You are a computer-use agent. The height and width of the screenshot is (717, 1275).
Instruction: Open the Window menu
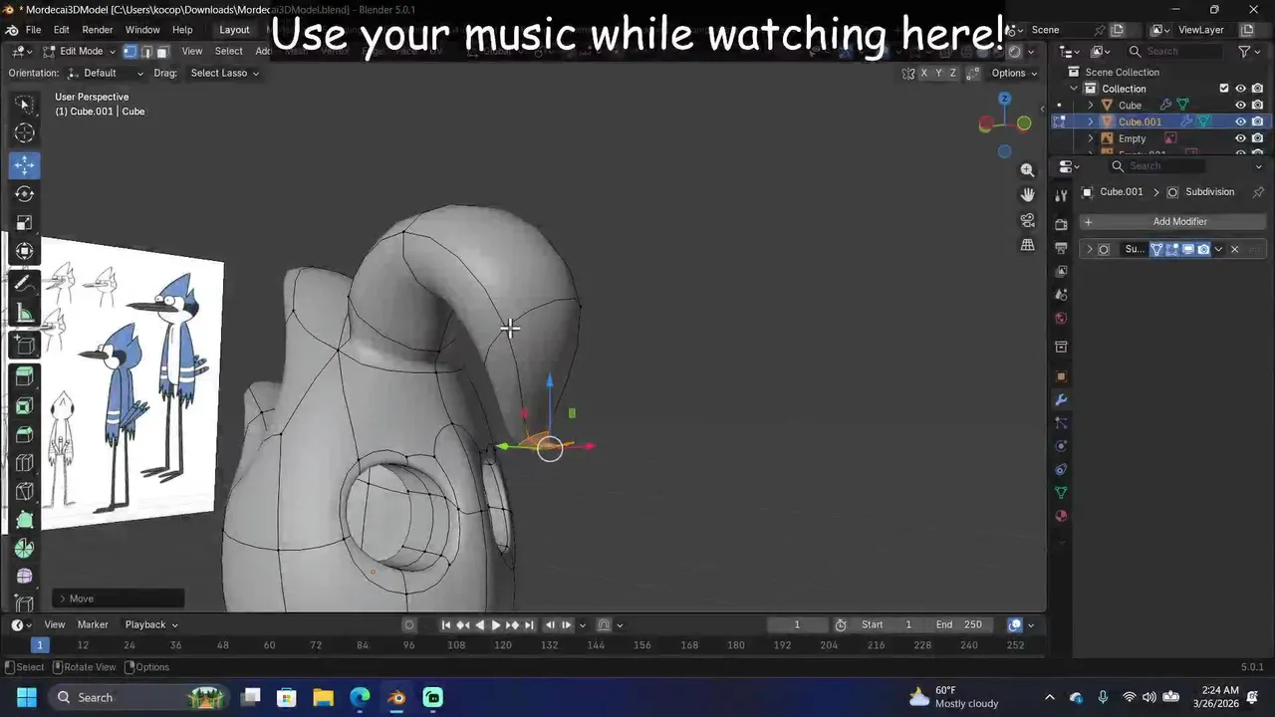[142, 30]
